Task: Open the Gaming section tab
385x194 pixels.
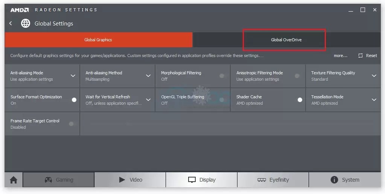Action: (59, 180)
